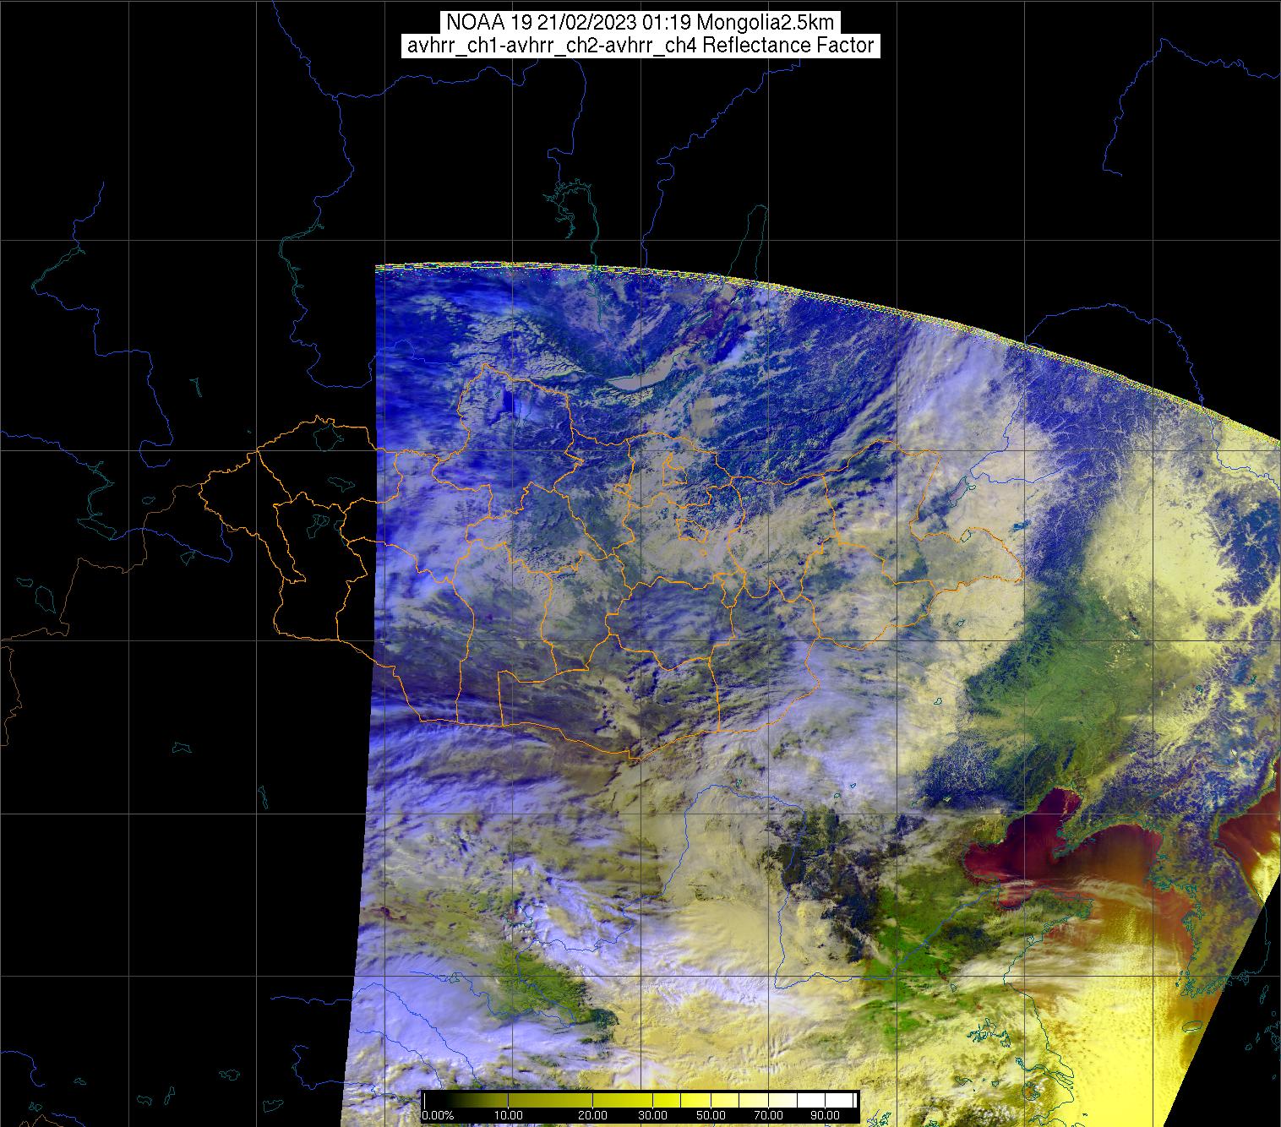Click the "20.00" colorbar label

click(x=594, y=1117)
